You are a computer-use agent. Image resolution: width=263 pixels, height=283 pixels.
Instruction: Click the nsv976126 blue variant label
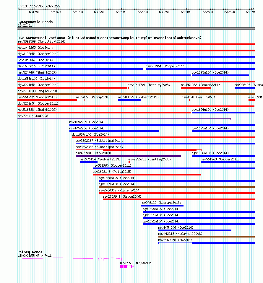249,85
